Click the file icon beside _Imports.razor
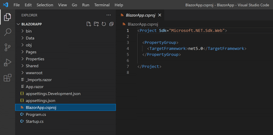The width and height of the screenshot is (273, 135). click(x=22, y=80)
